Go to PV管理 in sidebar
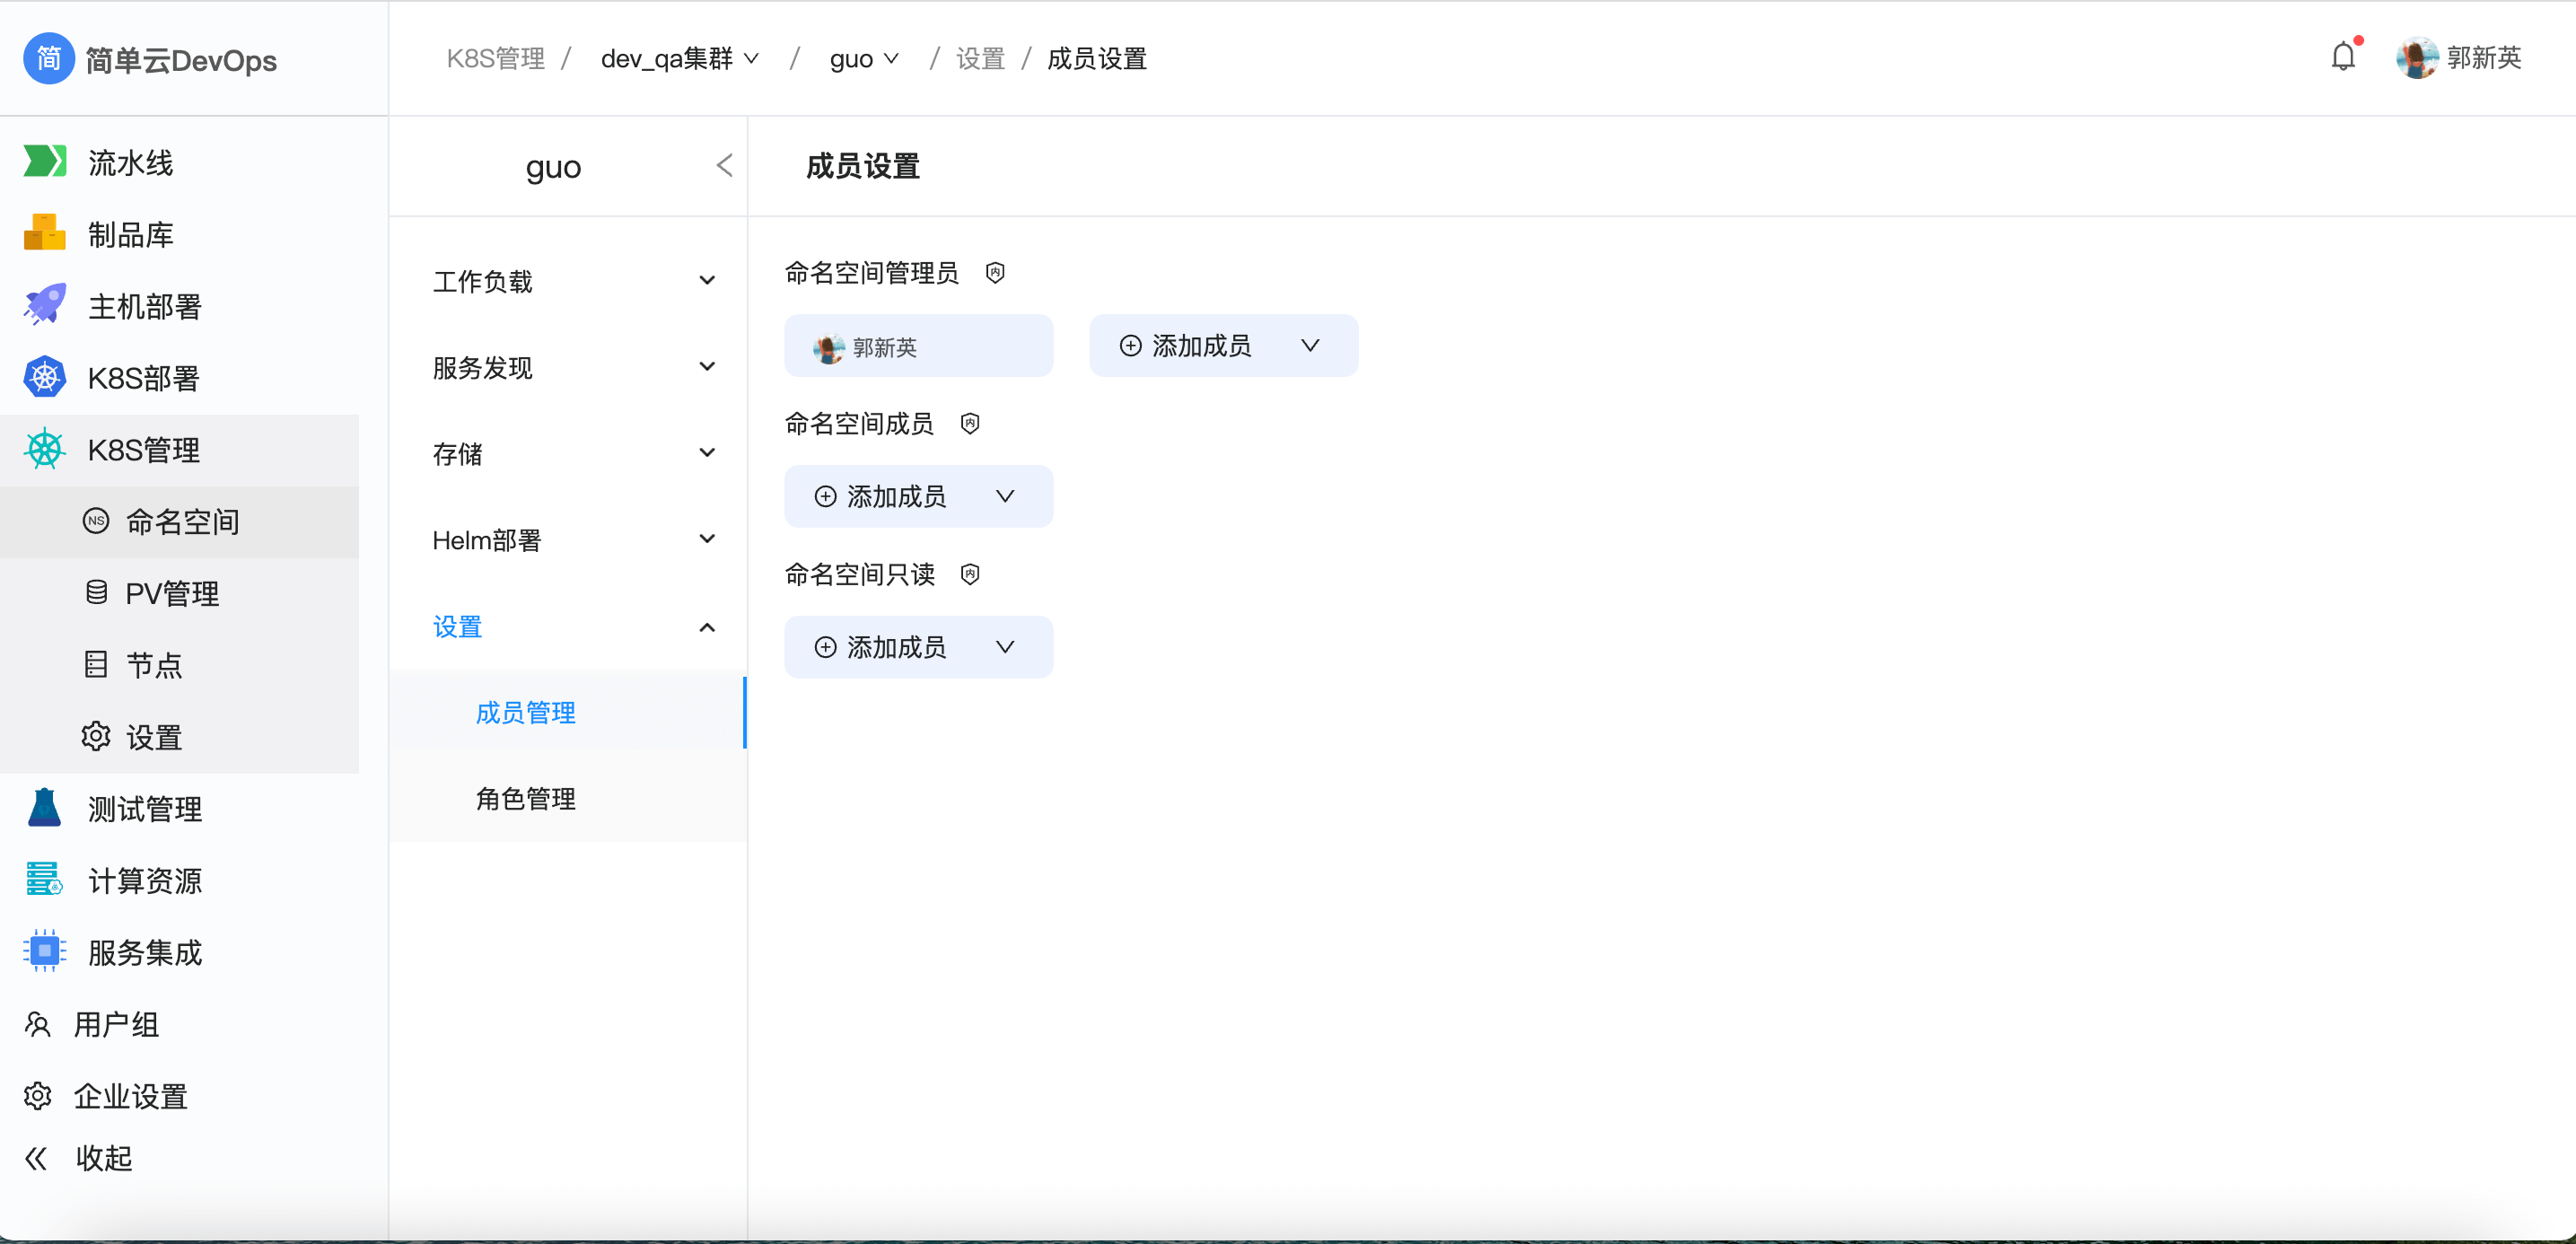This screenshot has height=1244, width=2576. 172,593
